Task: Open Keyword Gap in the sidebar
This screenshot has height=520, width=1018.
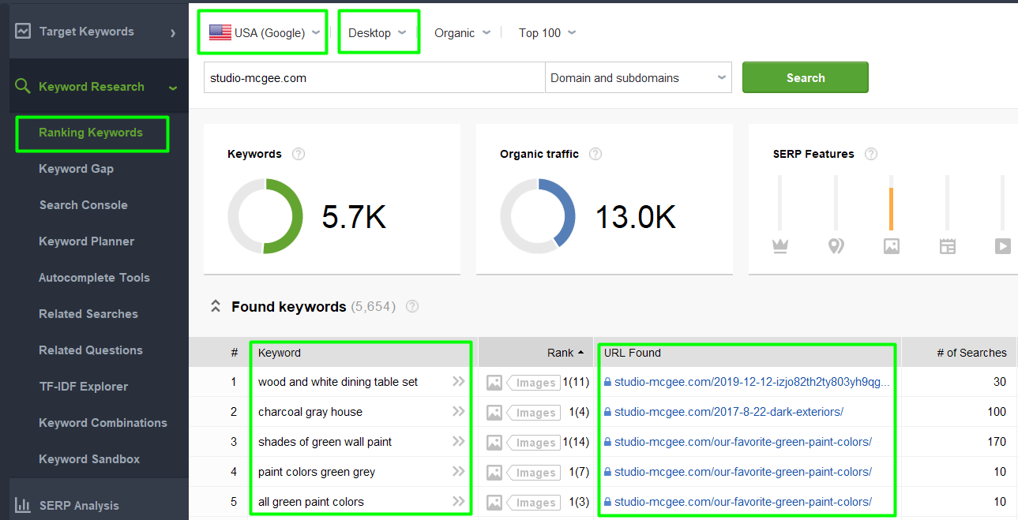Action: point(76,169)
